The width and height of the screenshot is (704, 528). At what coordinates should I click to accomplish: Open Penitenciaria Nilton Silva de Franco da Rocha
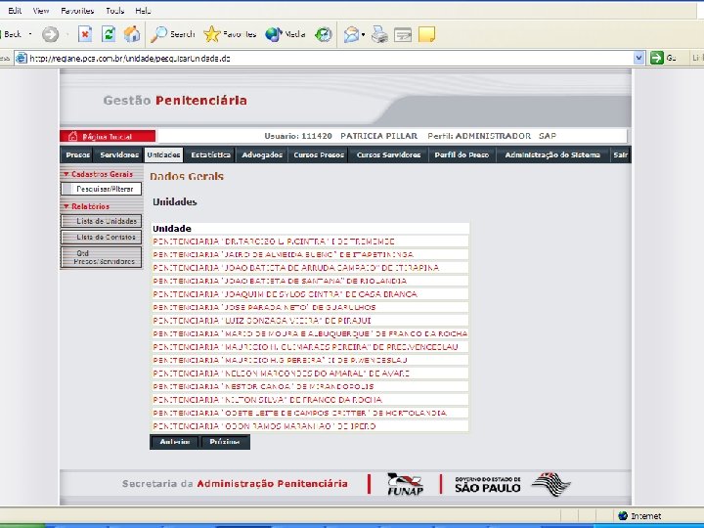click(x=267, y=400)
